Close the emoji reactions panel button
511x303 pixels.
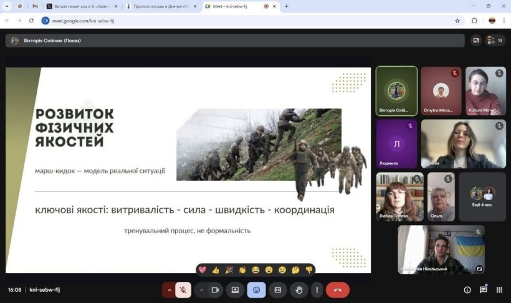pos(257,290)
